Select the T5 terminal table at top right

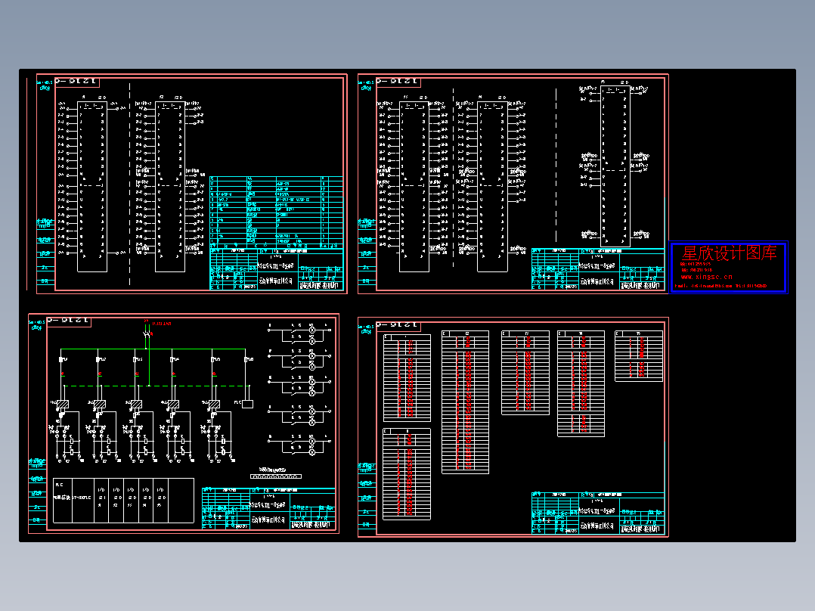(639, 356)
